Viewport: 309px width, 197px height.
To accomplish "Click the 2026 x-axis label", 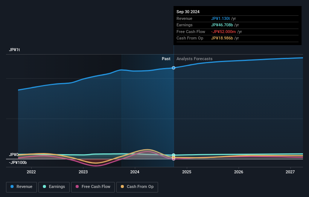I will coord(239,172).
